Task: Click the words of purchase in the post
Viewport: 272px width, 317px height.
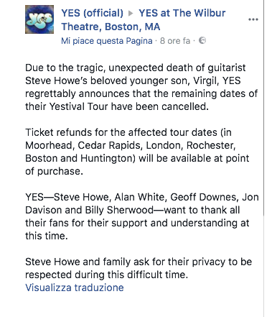Action: point(54,171)
